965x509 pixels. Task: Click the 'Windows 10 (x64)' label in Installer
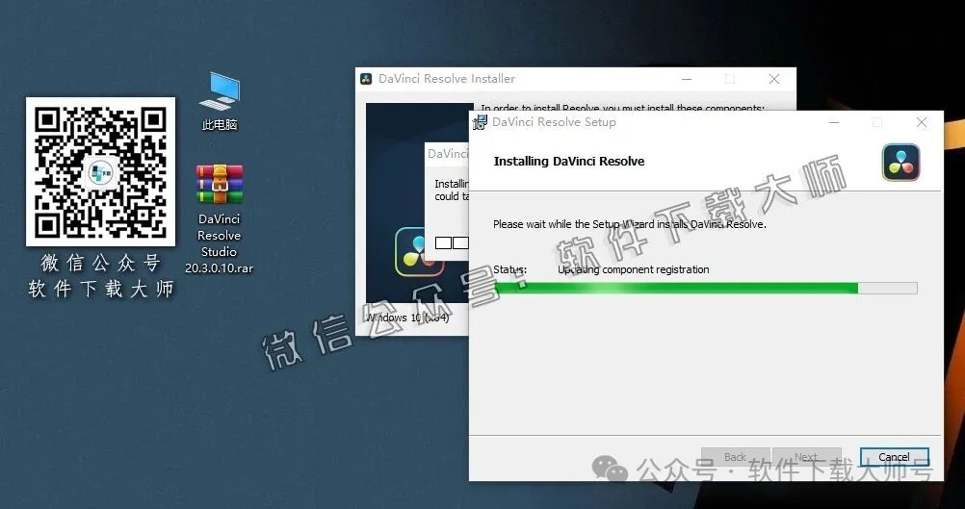click(x=407, y=318)
